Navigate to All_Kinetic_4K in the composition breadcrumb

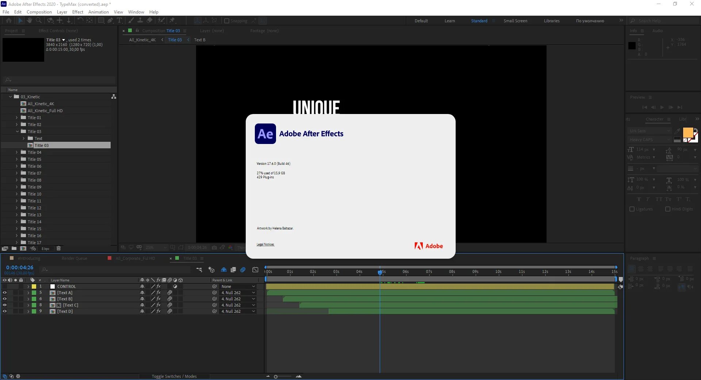pos(142,40)
